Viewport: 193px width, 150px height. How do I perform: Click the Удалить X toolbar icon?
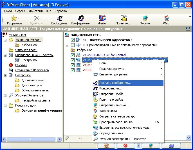pyautogui.click(x=37, y=18)
